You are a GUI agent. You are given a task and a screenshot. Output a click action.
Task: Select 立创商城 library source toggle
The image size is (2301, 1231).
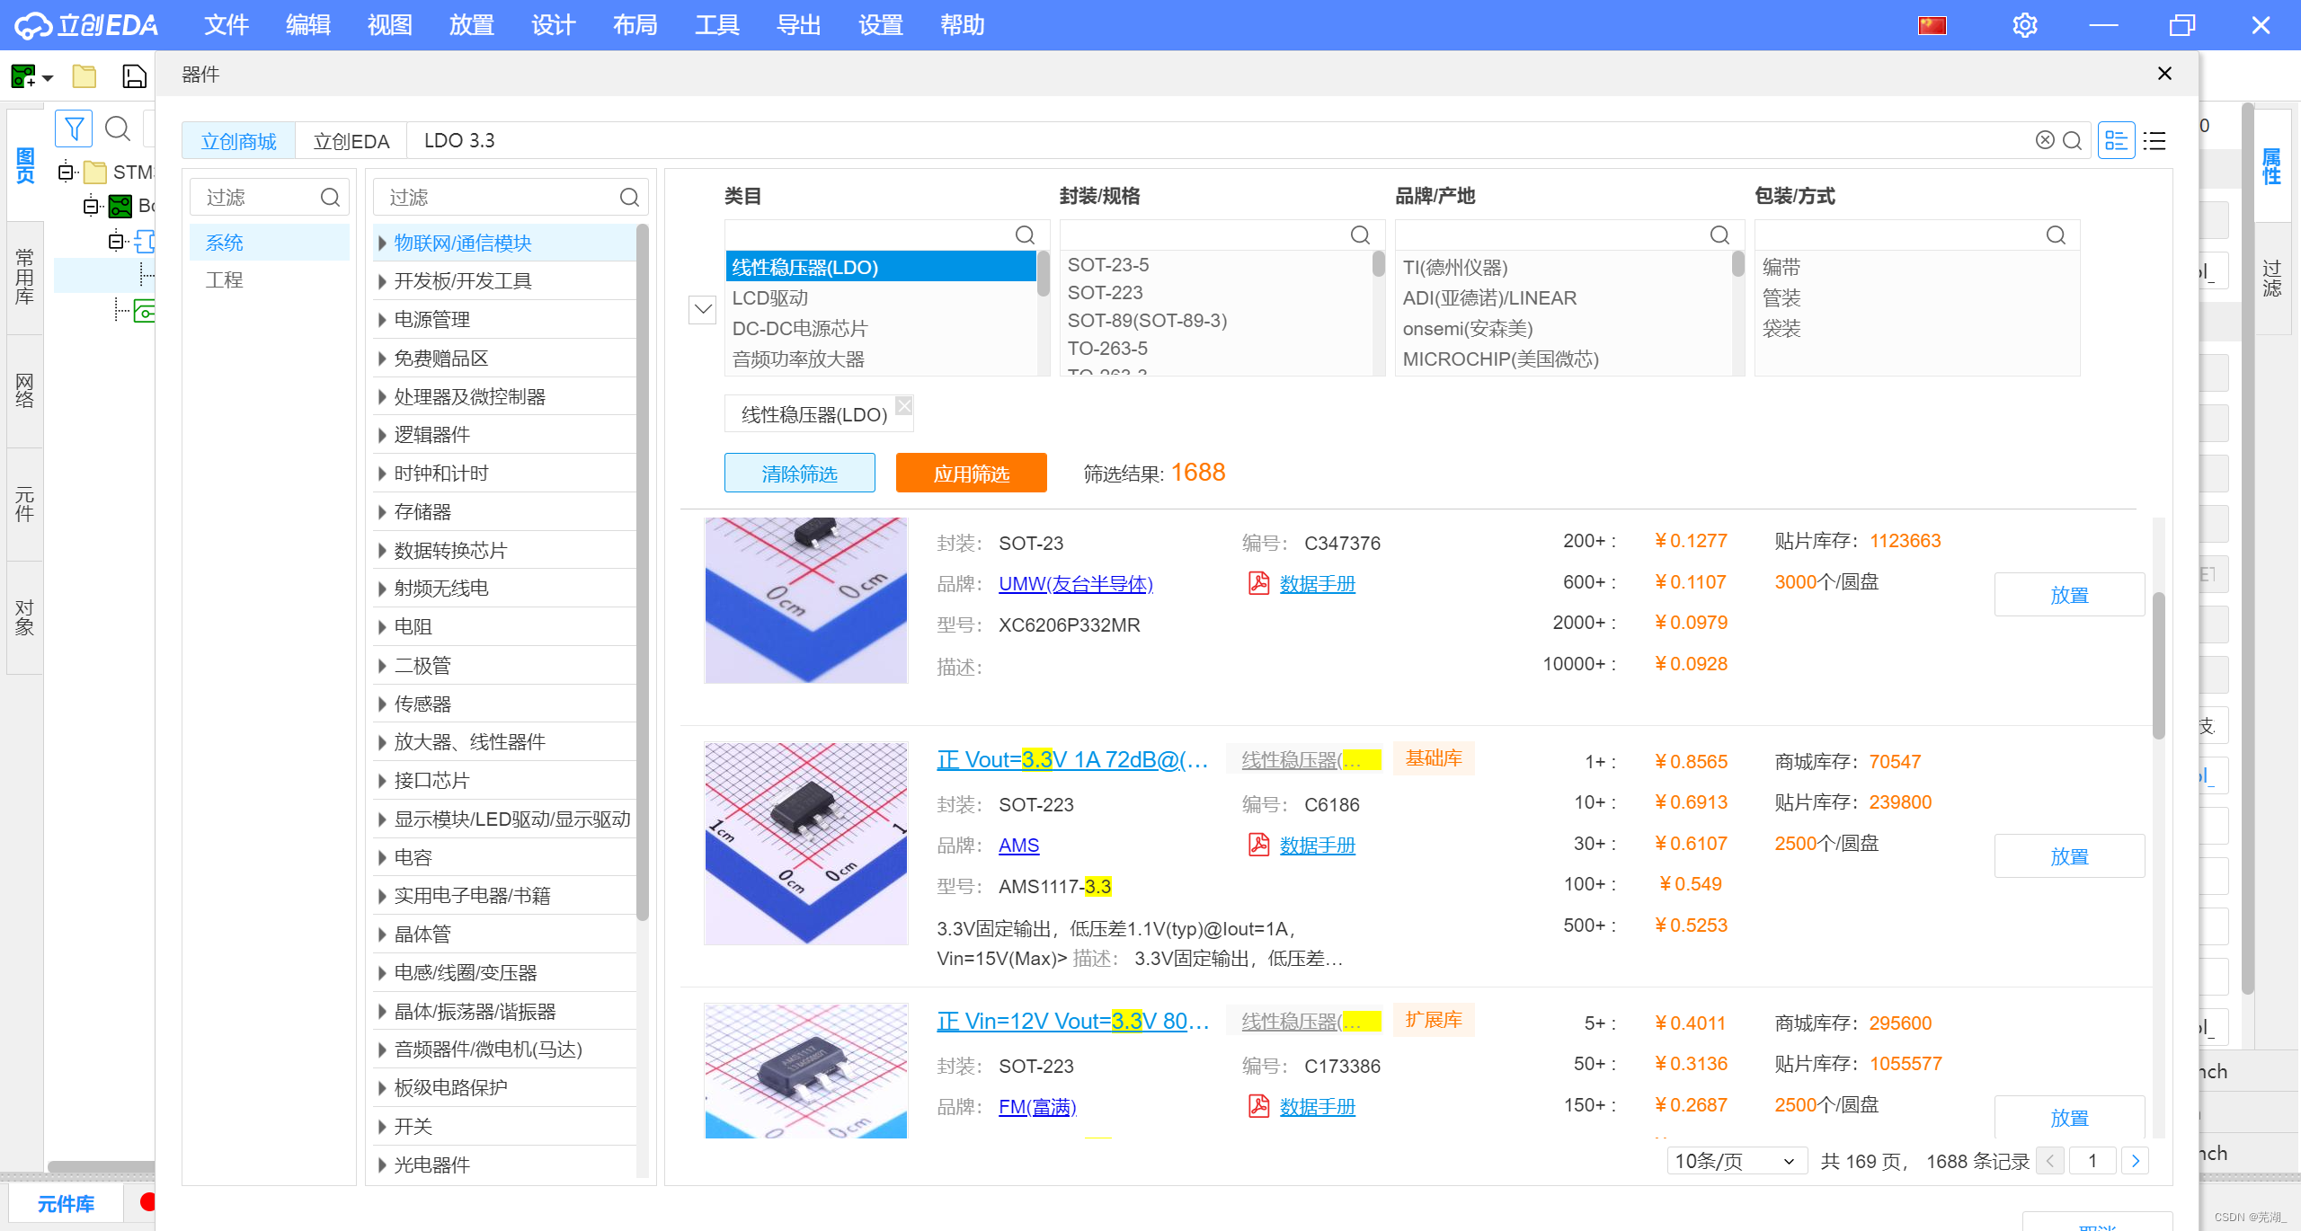(238, 141)
